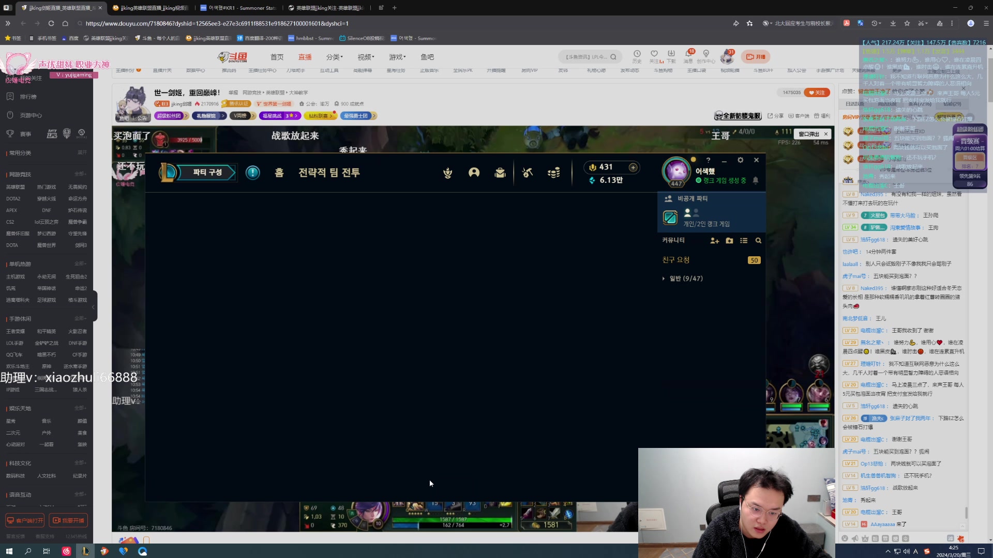This screenshot has width=993, height=558.
Task: Open the Douyu 鱼吧 tab
Action: tap(427, 57)
